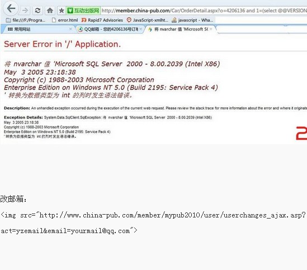Viewport: 307px width, 270px height.
Task: Select the 将 nvarchar 值 'Microsoft tab
Action: click(180, 29)
